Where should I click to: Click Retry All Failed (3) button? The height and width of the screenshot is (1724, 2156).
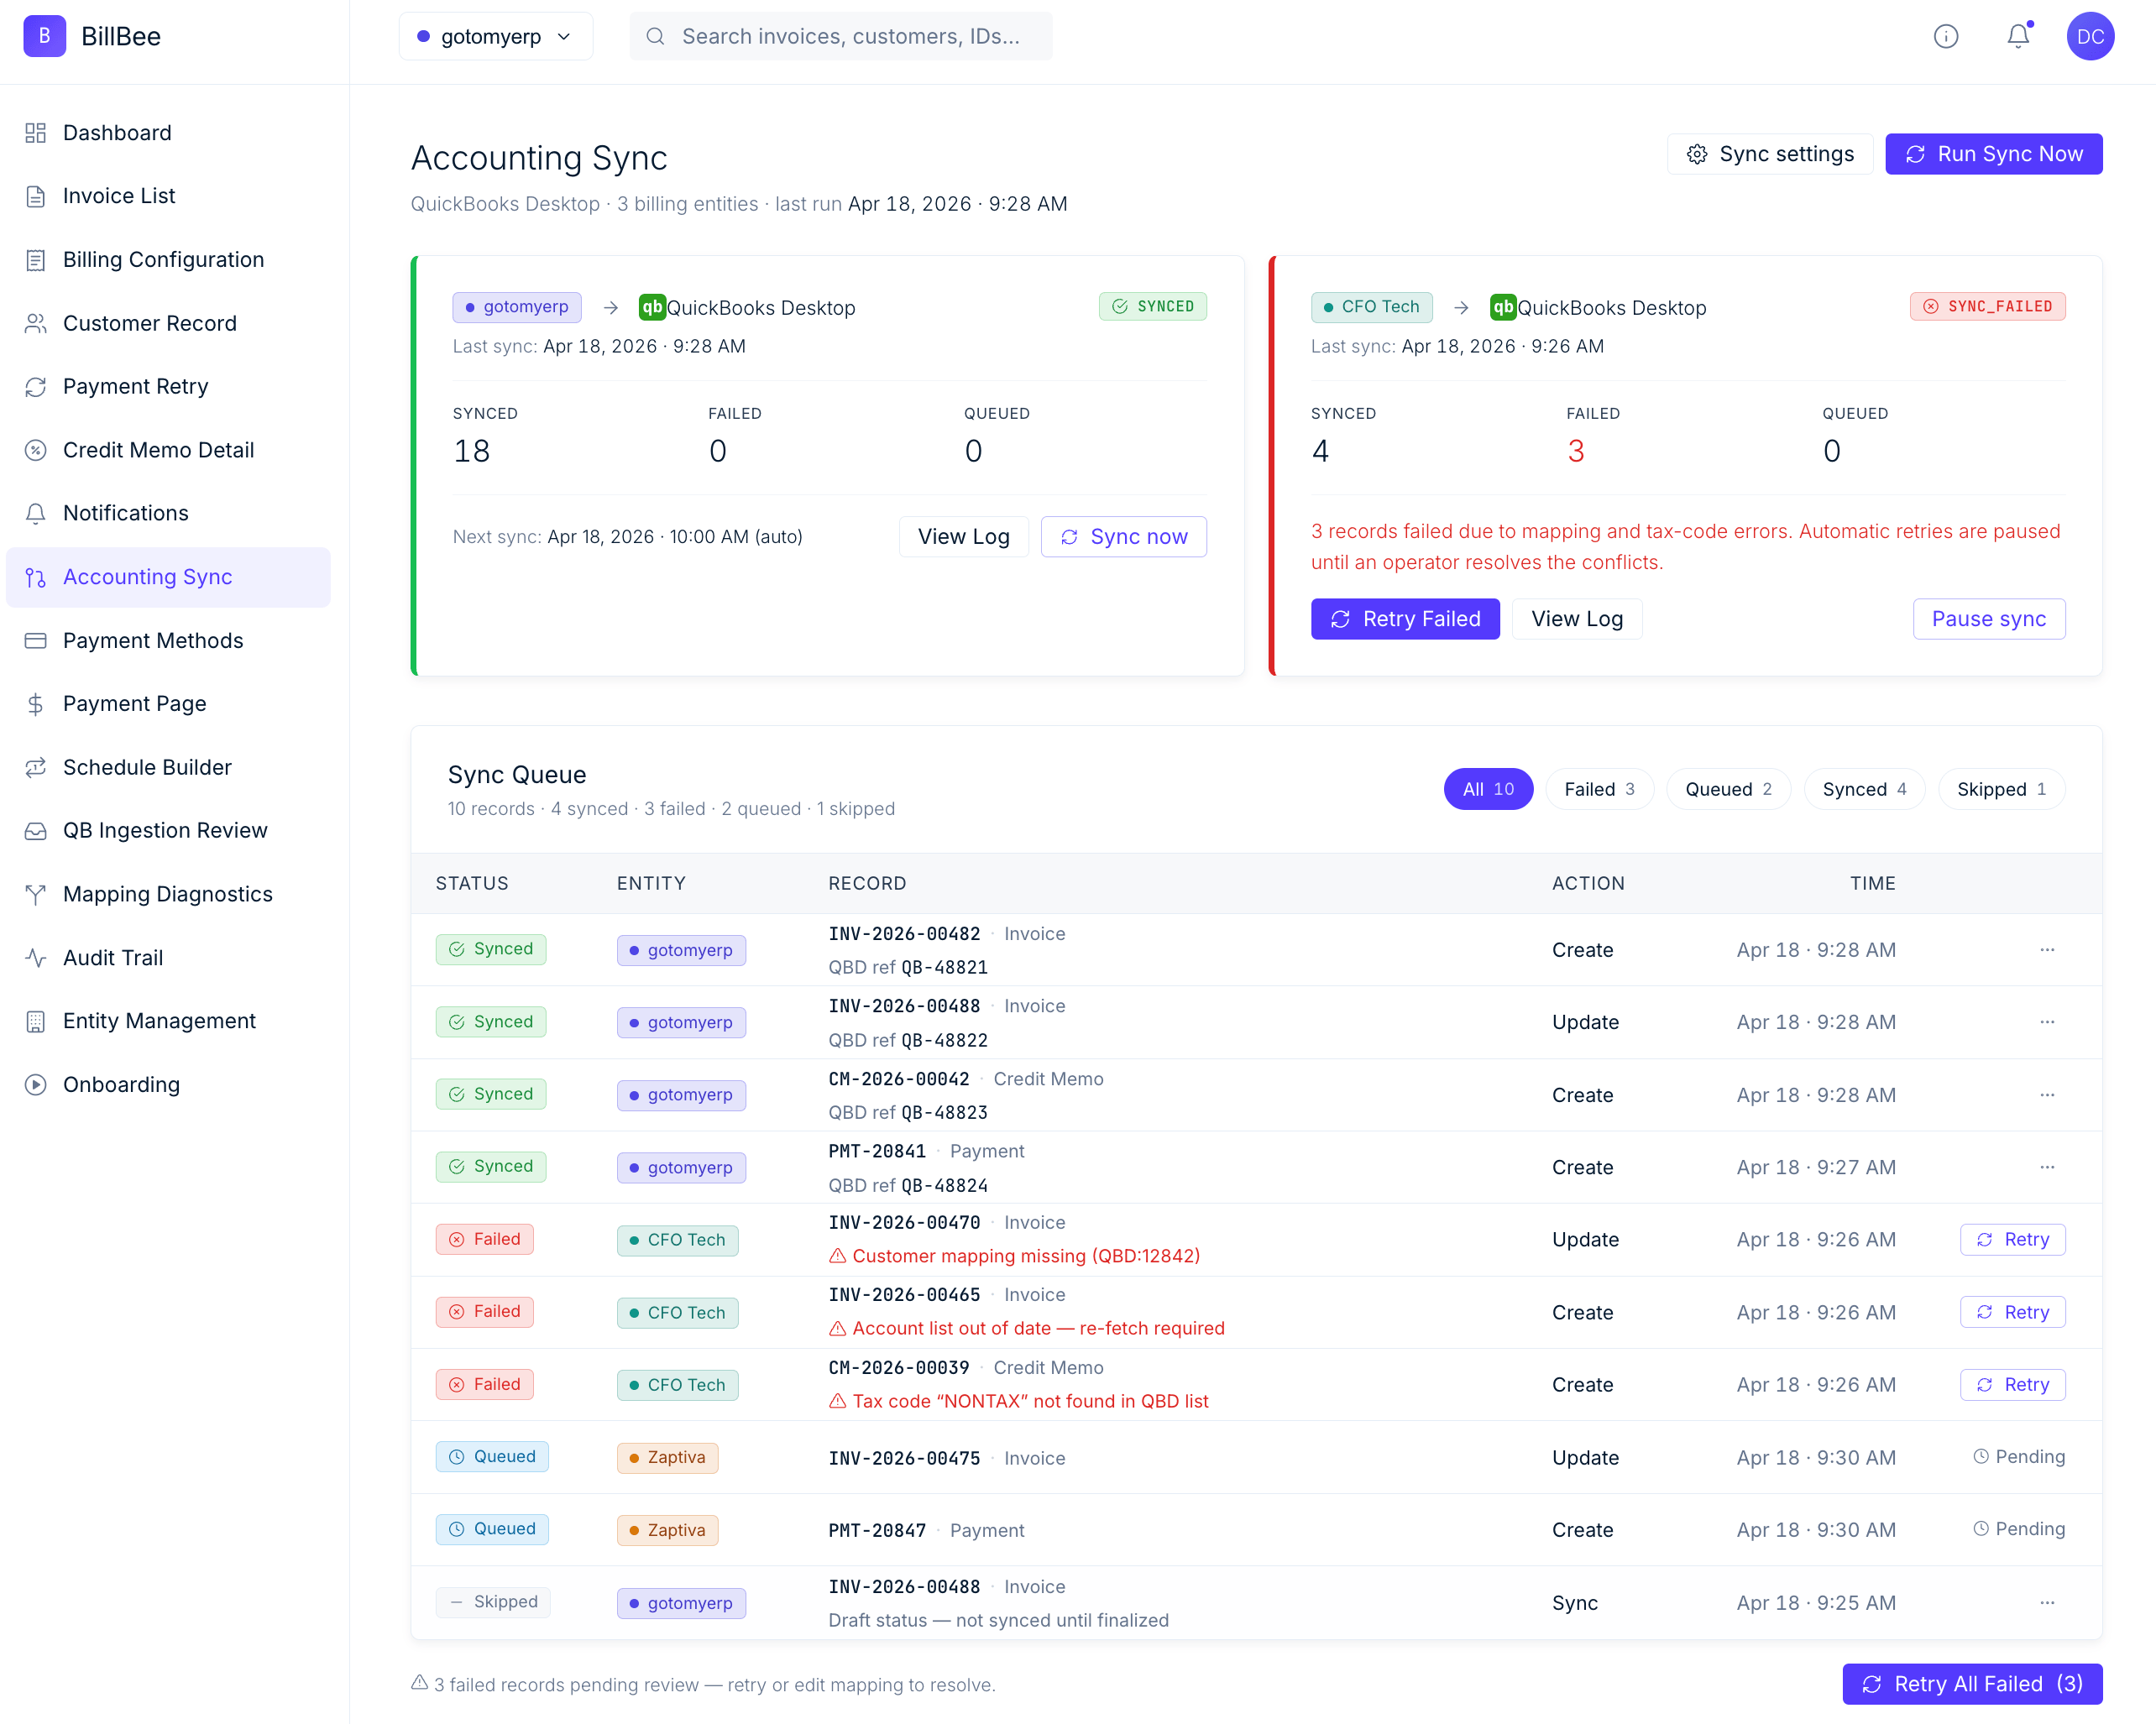coord(1972,1684)
